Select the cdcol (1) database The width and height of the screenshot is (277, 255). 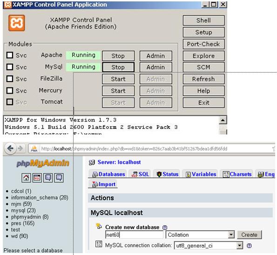21,191
